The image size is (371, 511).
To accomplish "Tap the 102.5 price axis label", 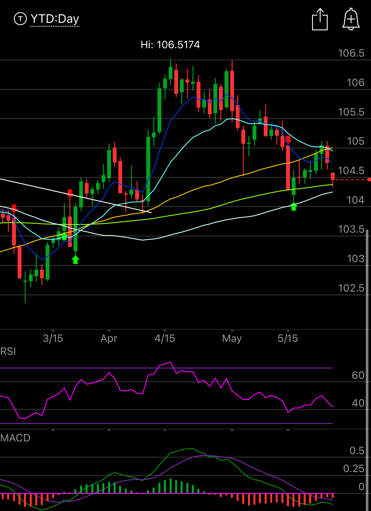I will [351, 288].
